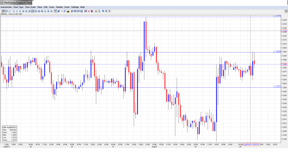
Task: Click the zoom in magnifier icon
Action: coord(103,11)
